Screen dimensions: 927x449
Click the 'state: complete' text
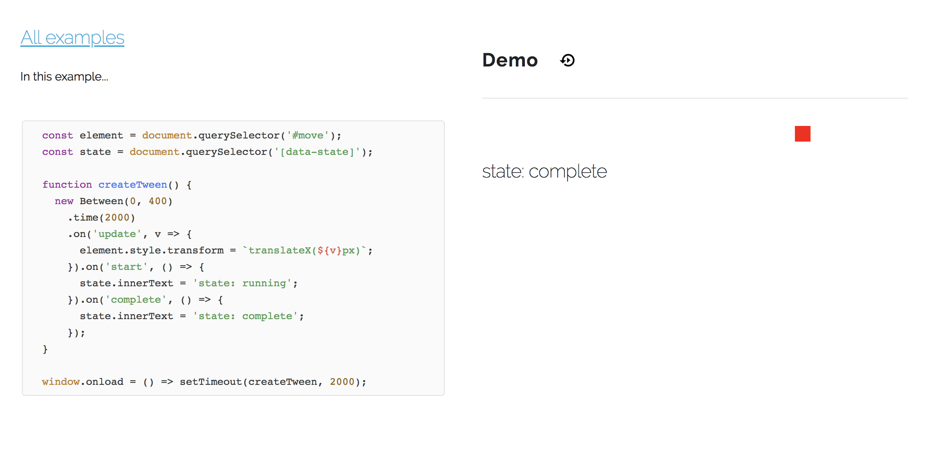(544, 171)
